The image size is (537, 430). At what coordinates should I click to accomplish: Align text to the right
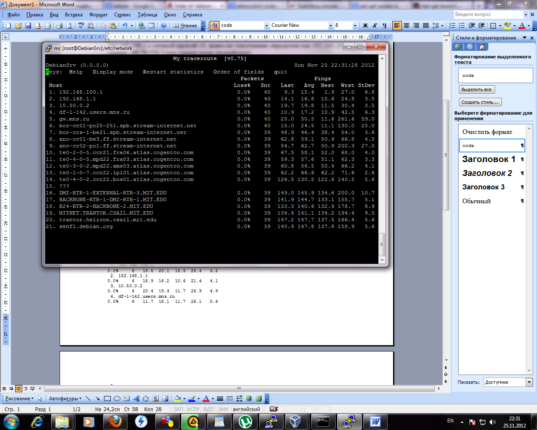pyautogui.click(x=416, y=26)
